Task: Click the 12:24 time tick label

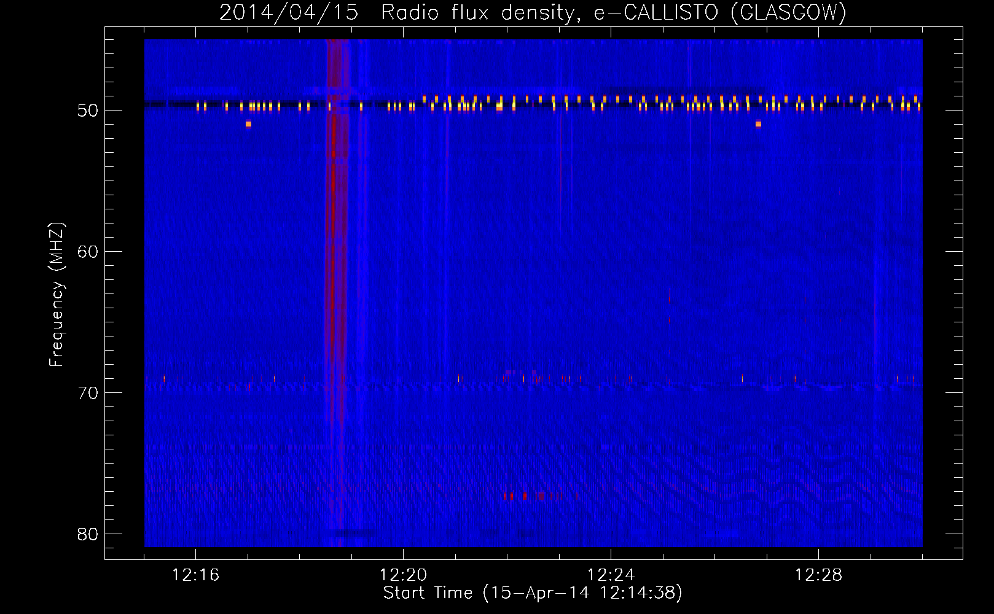Action: point(611,575)
